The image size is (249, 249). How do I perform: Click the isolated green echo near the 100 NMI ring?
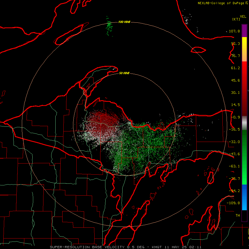(x=109, y=26)
